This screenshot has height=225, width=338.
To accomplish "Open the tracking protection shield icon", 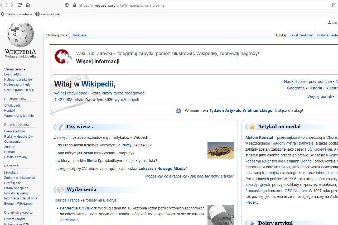I will click(67, 5).
